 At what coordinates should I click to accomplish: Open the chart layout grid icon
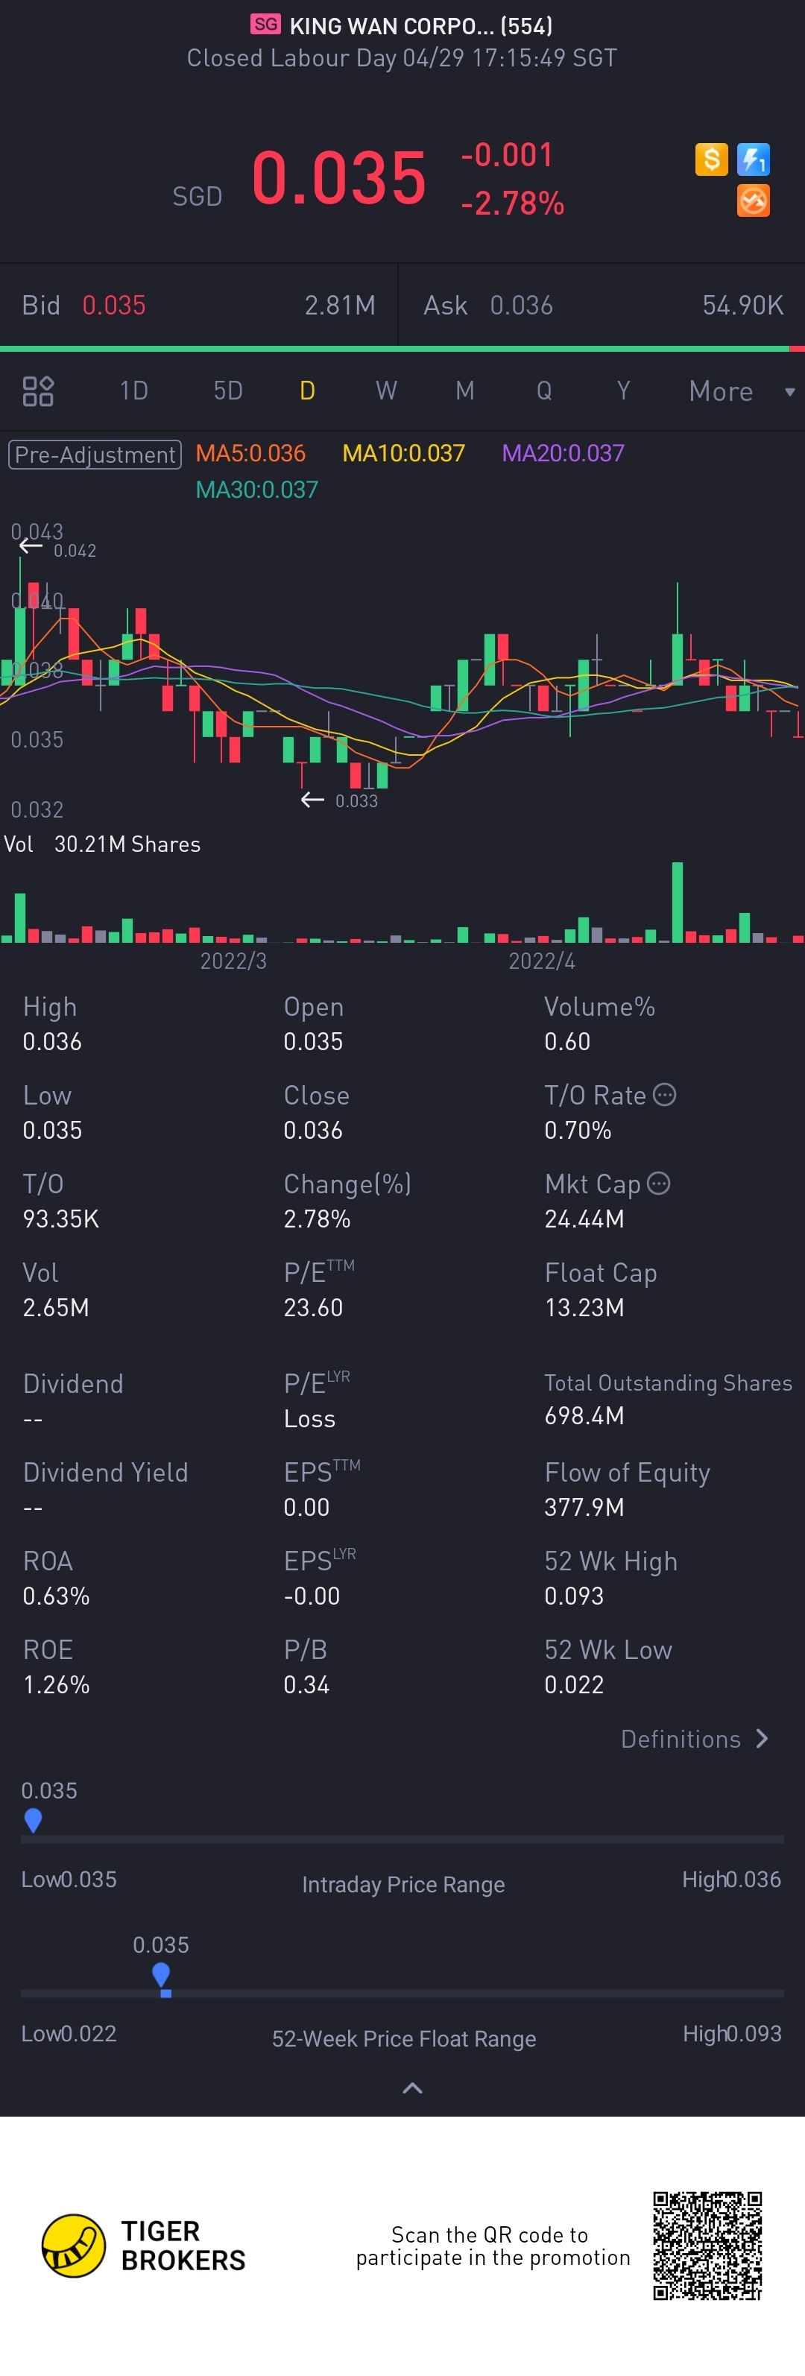(x=38, y=391)
